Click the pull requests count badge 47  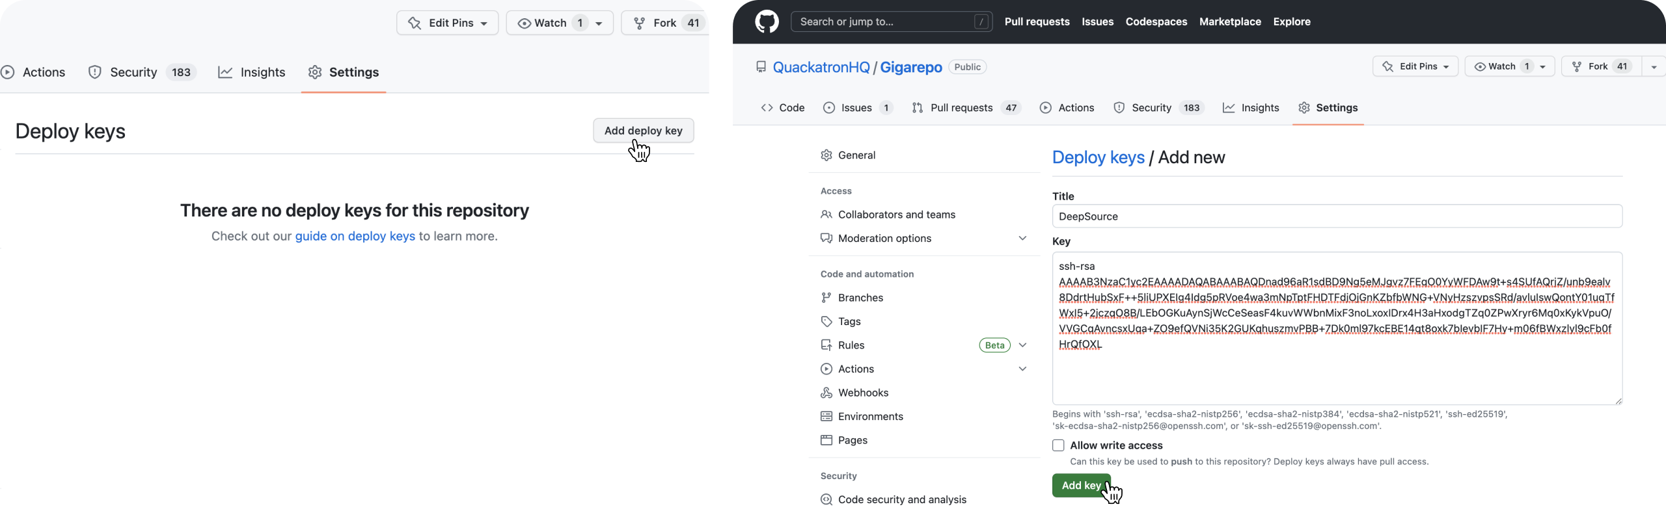(1011, 108)
